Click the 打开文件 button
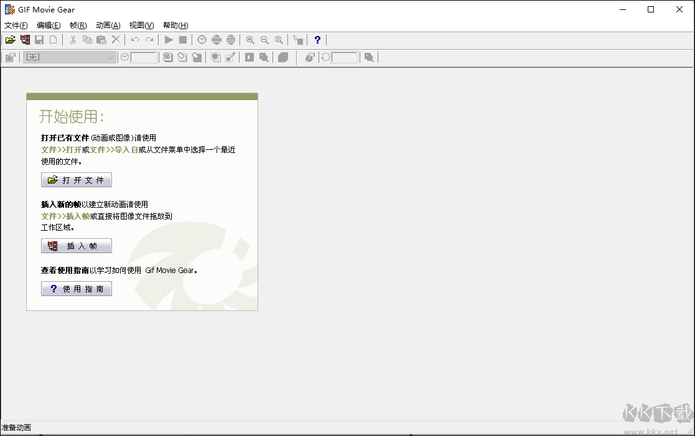Screen dimensions: 695x436 (77, 180)
